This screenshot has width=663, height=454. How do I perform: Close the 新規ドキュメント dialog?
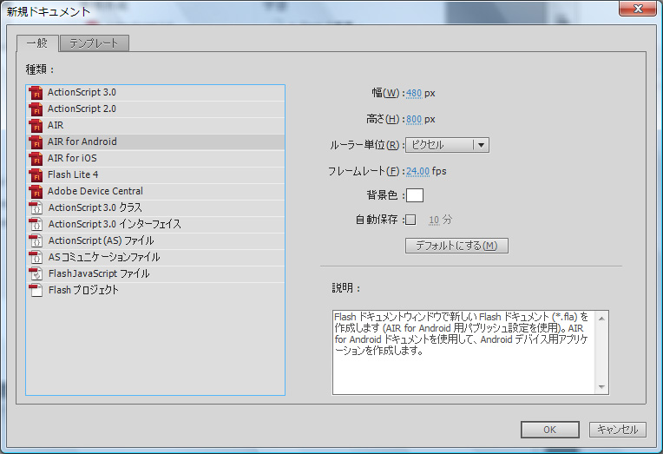[x=638, y=9]
